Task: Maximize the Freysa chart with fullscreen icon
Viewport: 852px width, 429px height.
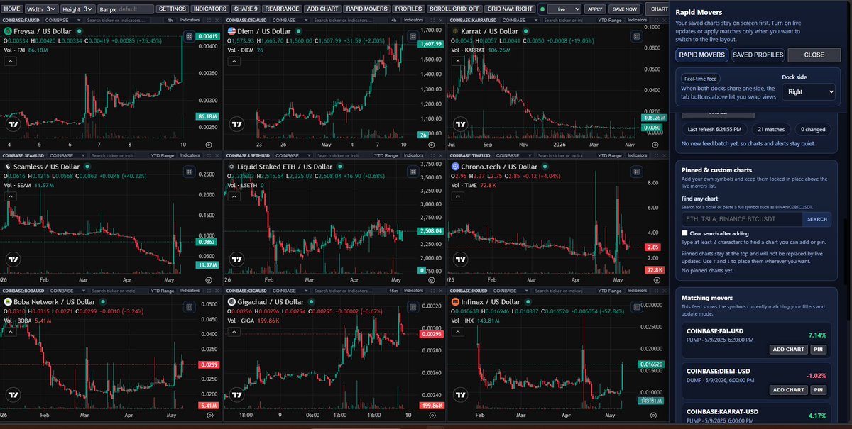Action: tap(209, 20)
